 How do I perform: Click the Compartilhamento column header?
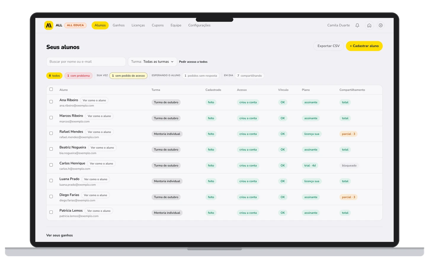coord(352,90)
